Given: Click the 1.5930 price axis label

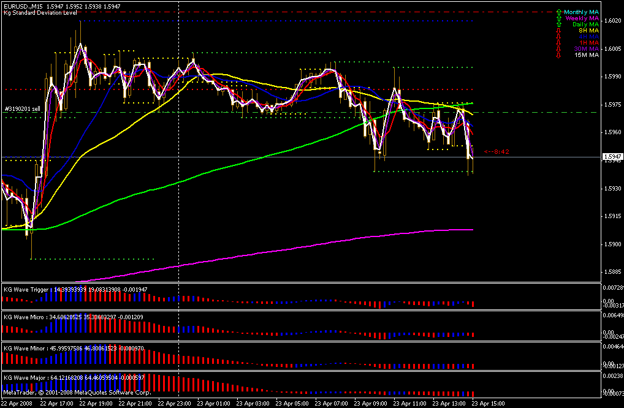Looking at the screenshot, I should (612, 189).
